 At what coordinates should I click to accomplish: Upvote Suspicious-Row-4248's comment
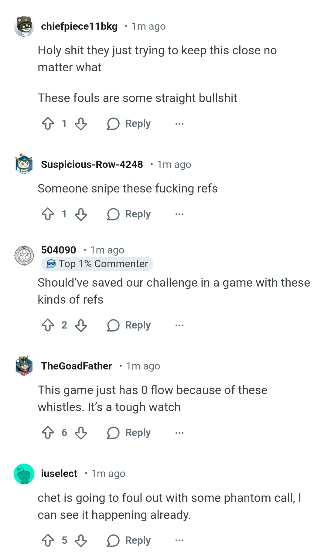click(48, 214)
